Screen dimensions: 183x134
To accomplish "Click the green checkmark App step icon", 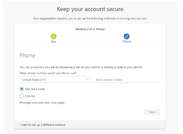I will [54, 36].
